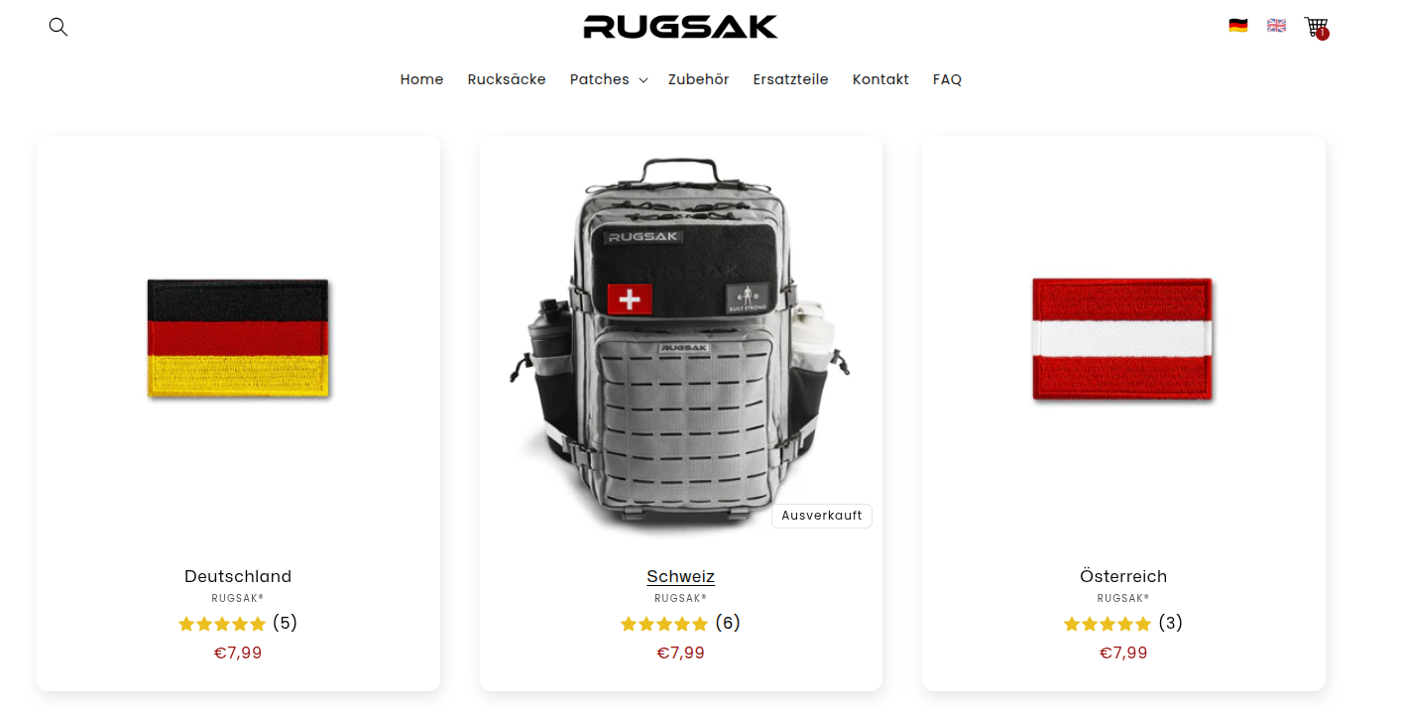
Task: Click the Austrian flag patch image
Action: click(x=1122, y=339)
